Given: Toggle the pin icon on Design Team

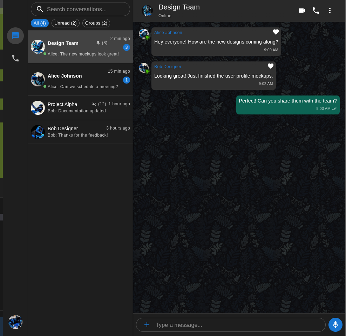Looking at the screenshot, I should pos(98,43).
